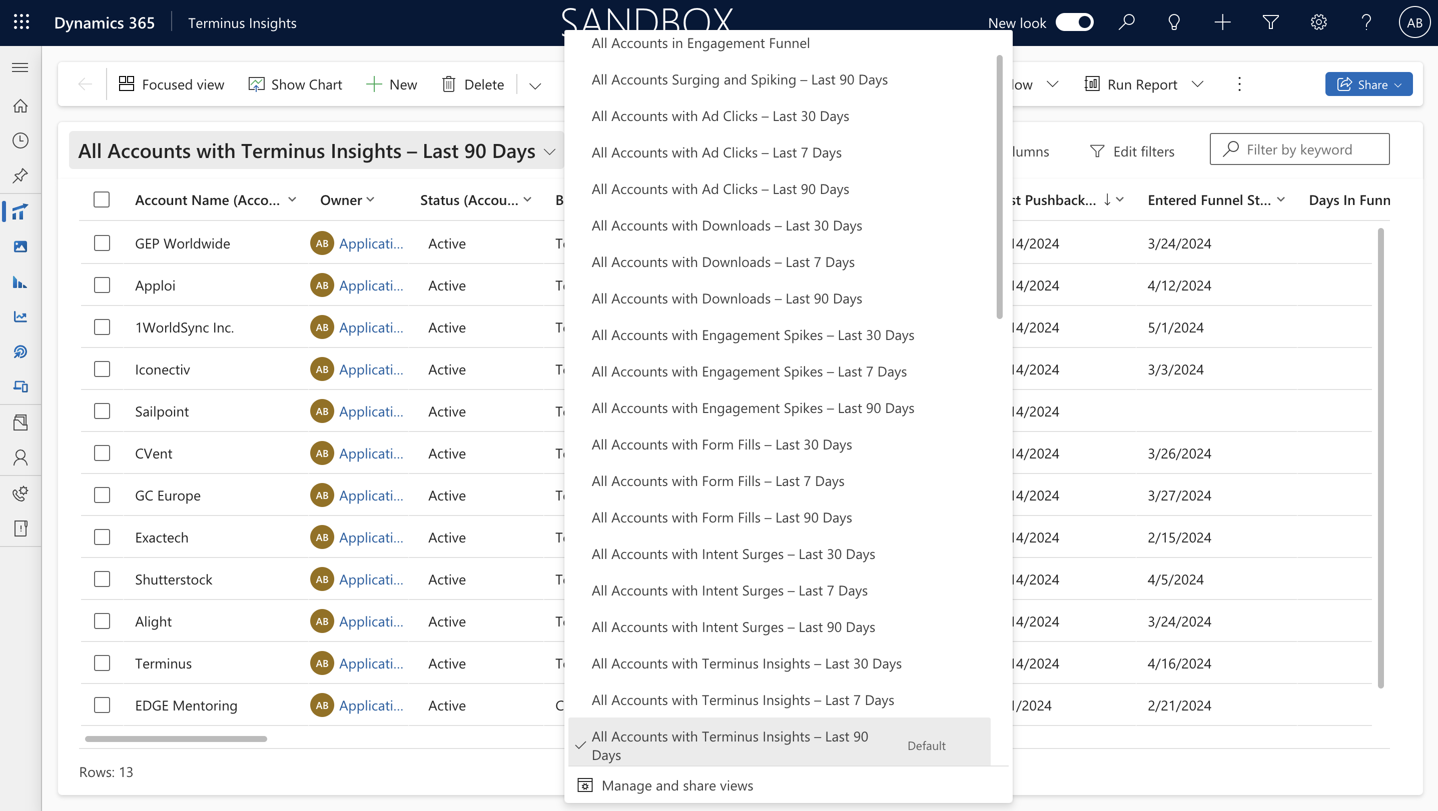1438x811 pixels.
Task: Open the phone call sidebar icon
Action: click(x=20, y=493)
